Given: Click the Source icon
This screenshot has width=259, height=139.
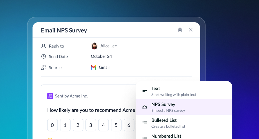Looking at the screenshot, I should 44,68.
